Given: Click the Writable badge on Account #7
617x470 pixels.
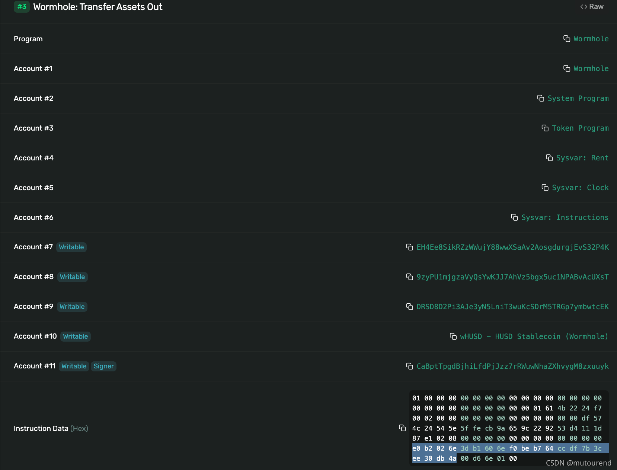Looking at the screenshot, I should pos(71,247).
